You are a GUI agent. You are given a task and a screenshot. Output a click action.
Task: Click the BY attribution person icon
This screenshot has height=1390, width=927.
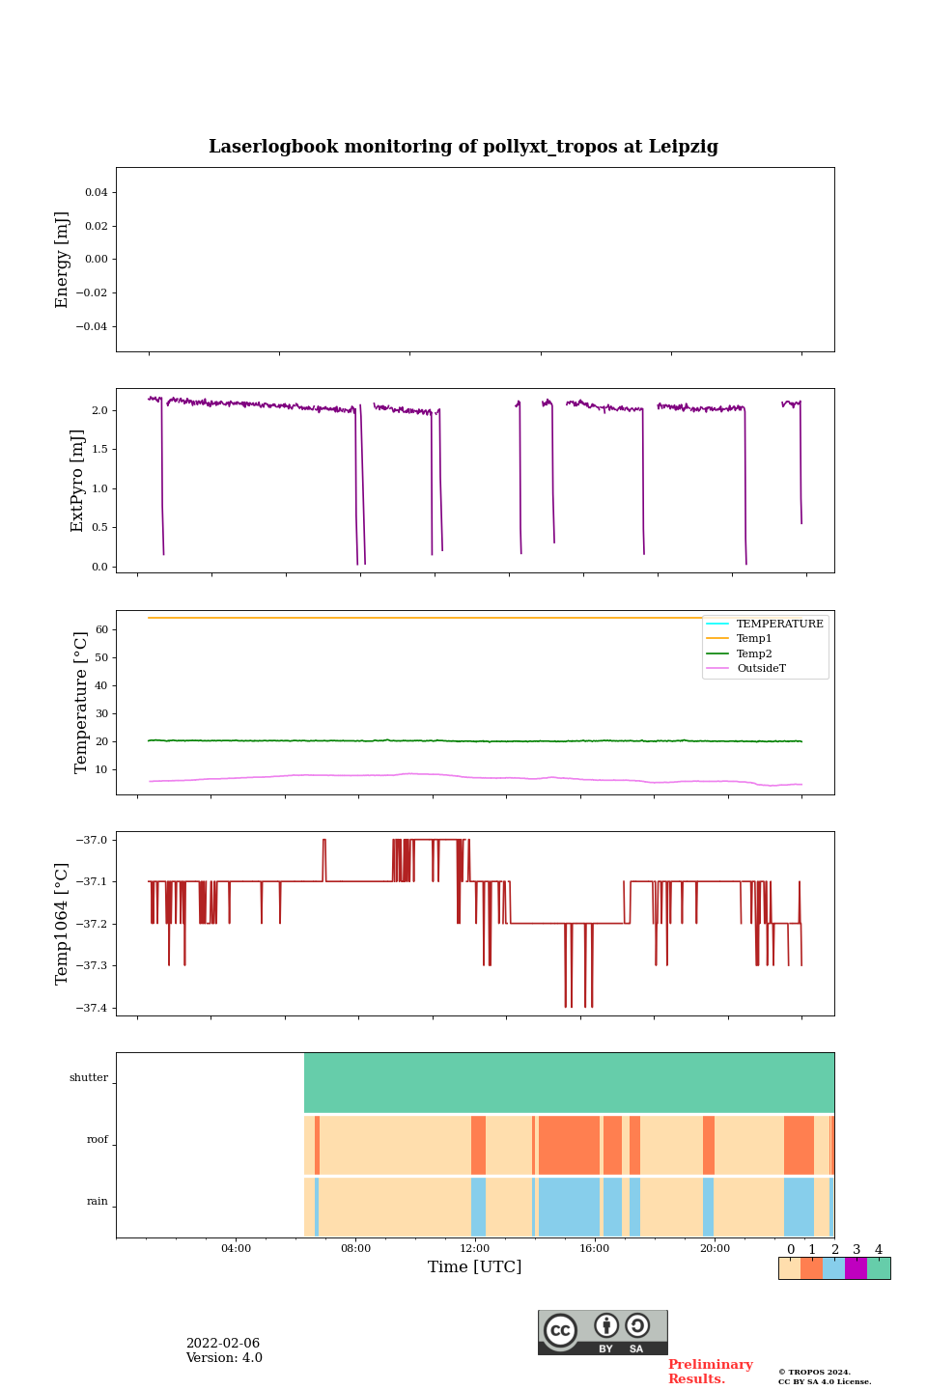(x=606, y=1325)
